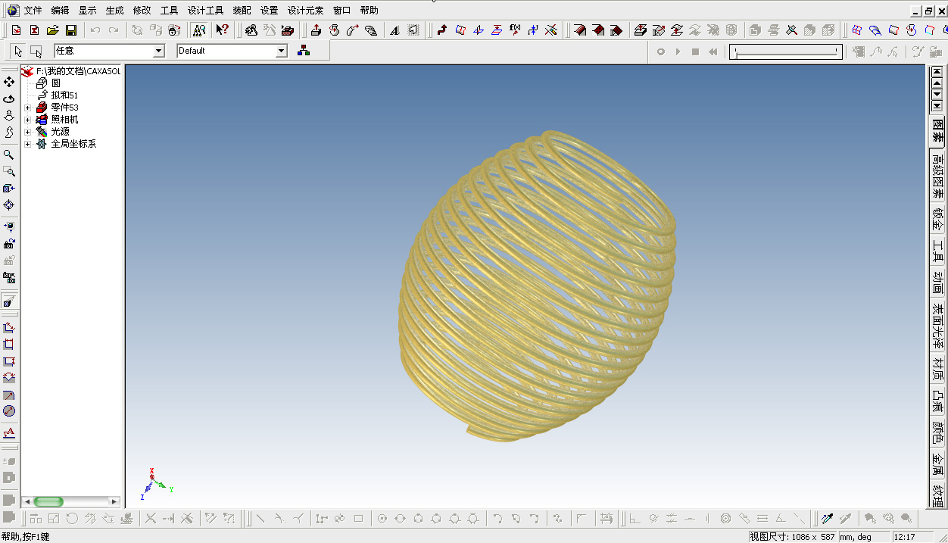Click the eyedropper icon in bottom toolbar
This screenshot has height=543, width=948.
(x=828, y=519)
